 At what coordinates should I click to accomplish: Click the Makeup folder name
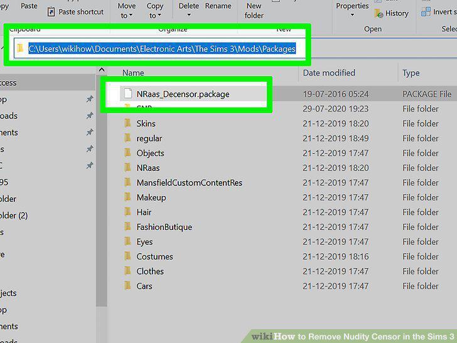tap(151, 198)
